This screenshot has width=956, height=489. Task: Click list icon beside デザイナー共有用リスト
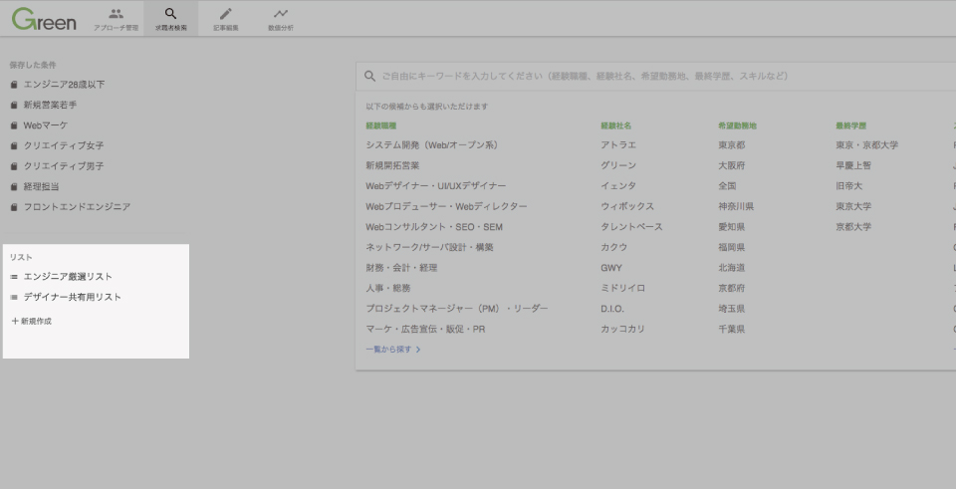click(x=14, y=298)
